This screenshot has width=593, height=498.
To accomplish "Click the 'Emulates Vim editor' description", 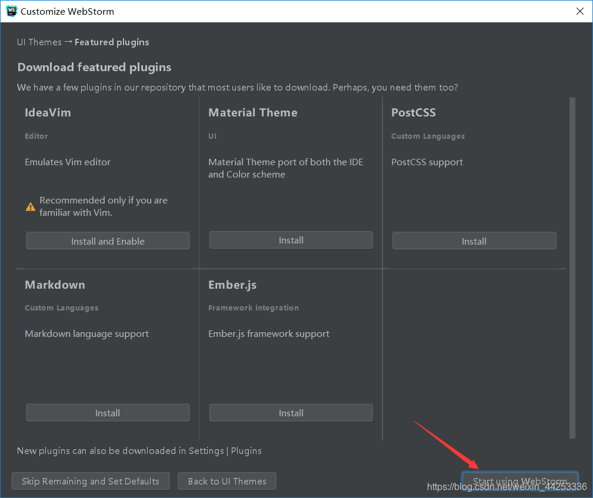I will point(68,162).
